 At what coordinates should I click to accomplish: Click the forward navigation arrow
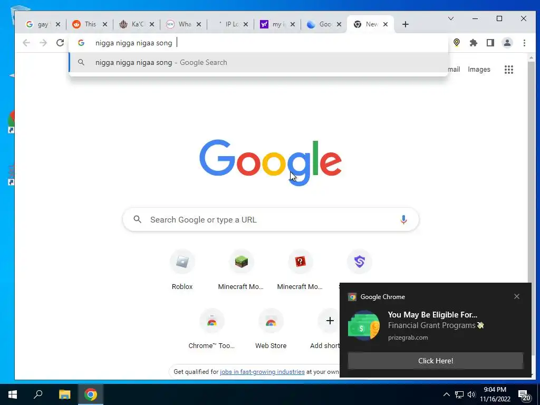point(43,43)
